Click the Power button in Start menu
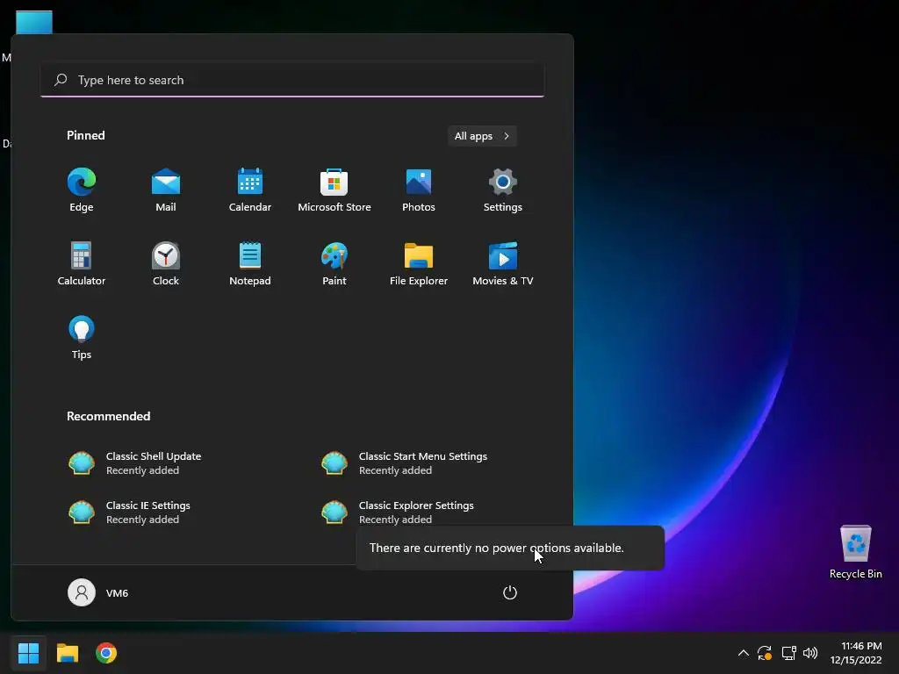Viewport: 899px width, 674px height. 510,592
